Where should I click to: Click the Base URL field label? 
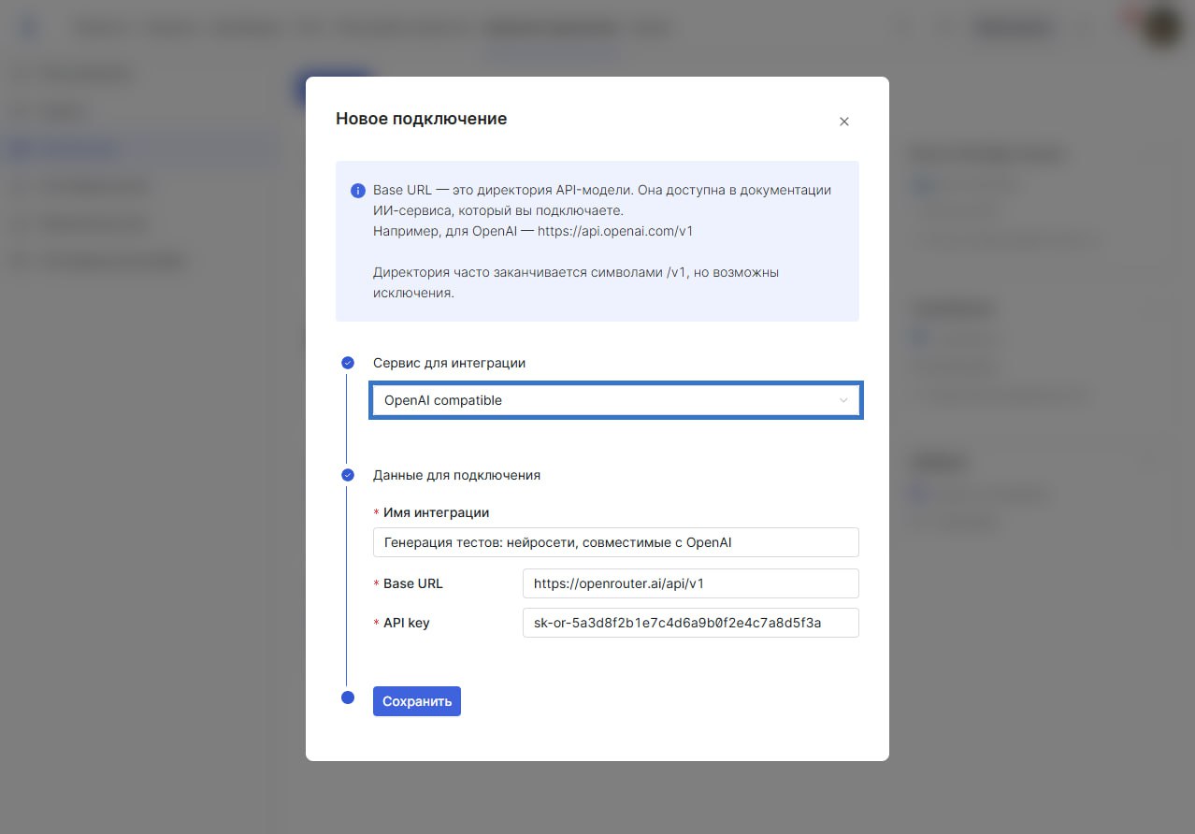(412, 583)
